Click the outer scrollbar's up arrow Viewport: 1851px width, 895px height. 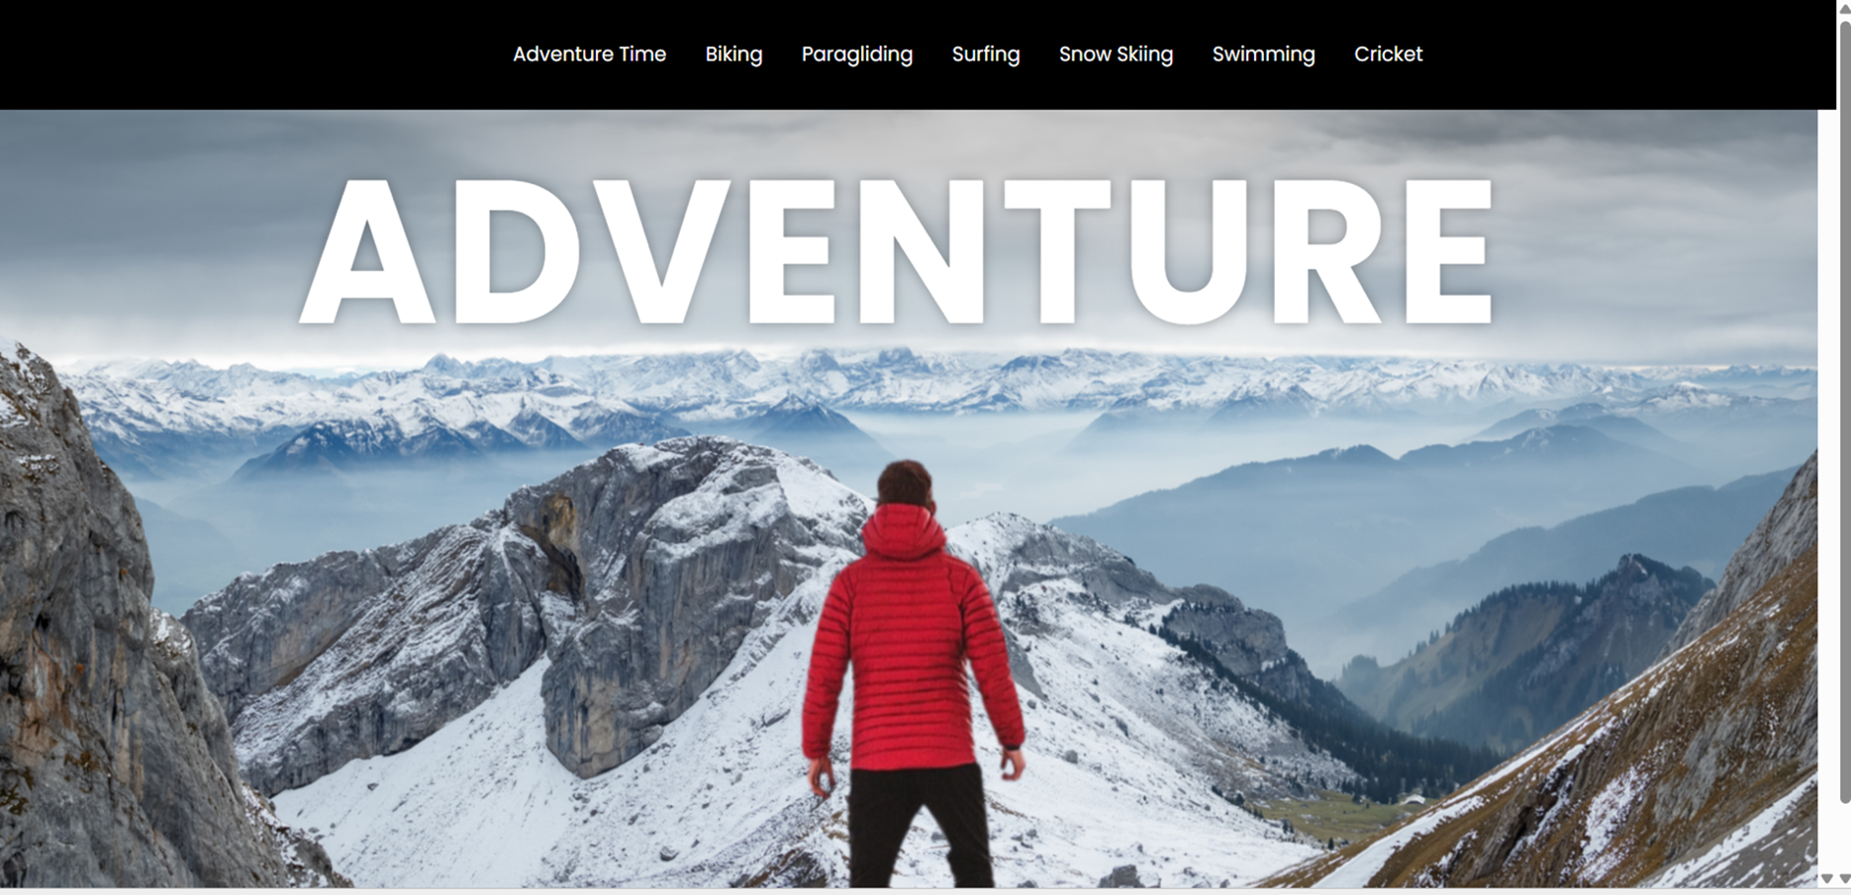point(1844,8)
